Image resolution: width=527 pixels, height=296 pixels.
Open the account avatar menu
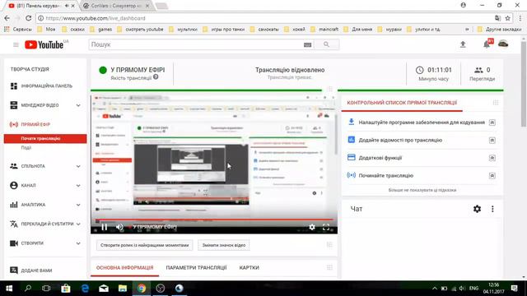(503, 44)
